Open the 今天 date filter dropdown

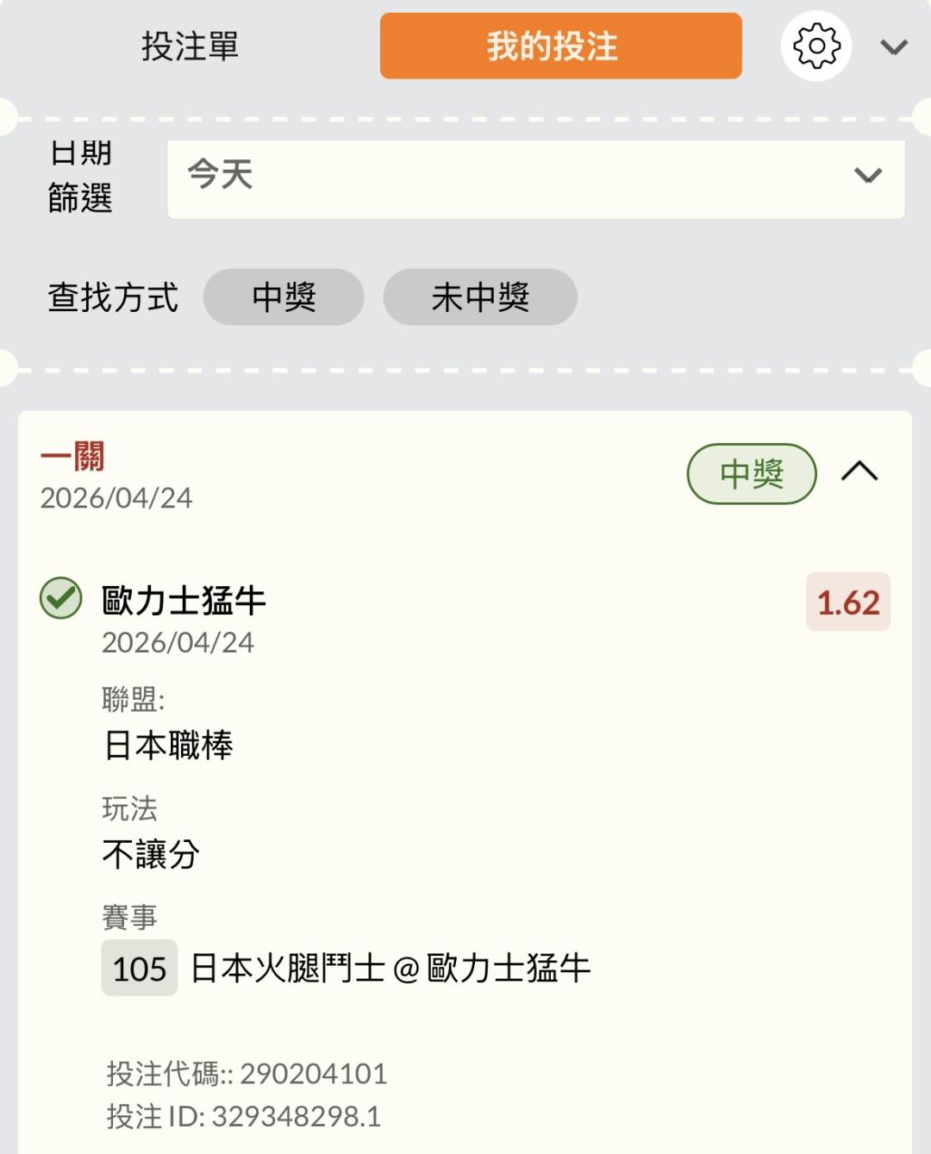(535, 176)
